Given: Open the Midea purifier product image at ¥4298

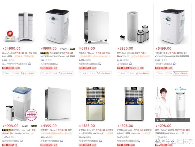Looking at the screenshot, I should (x=173, y=104).
